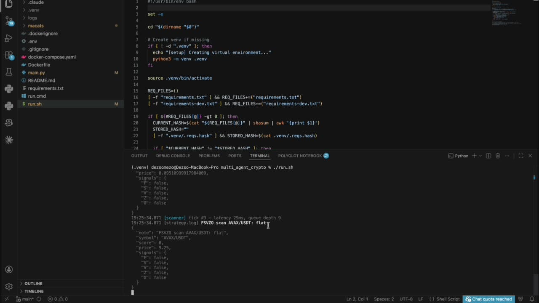Open the Run and Debug view
Screen dimensions: 539x303
8,38
